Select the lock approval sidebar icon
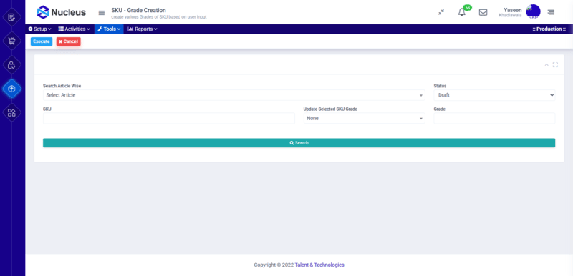 tap(11, 65)
